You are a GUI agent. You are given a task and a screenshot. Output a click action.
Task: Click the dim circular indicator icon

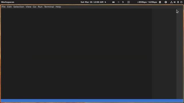tap(118, 2)
